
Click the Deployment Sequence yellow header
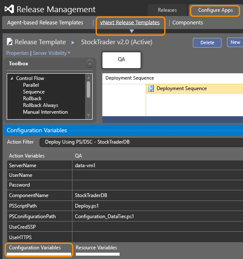coord(195,88)
